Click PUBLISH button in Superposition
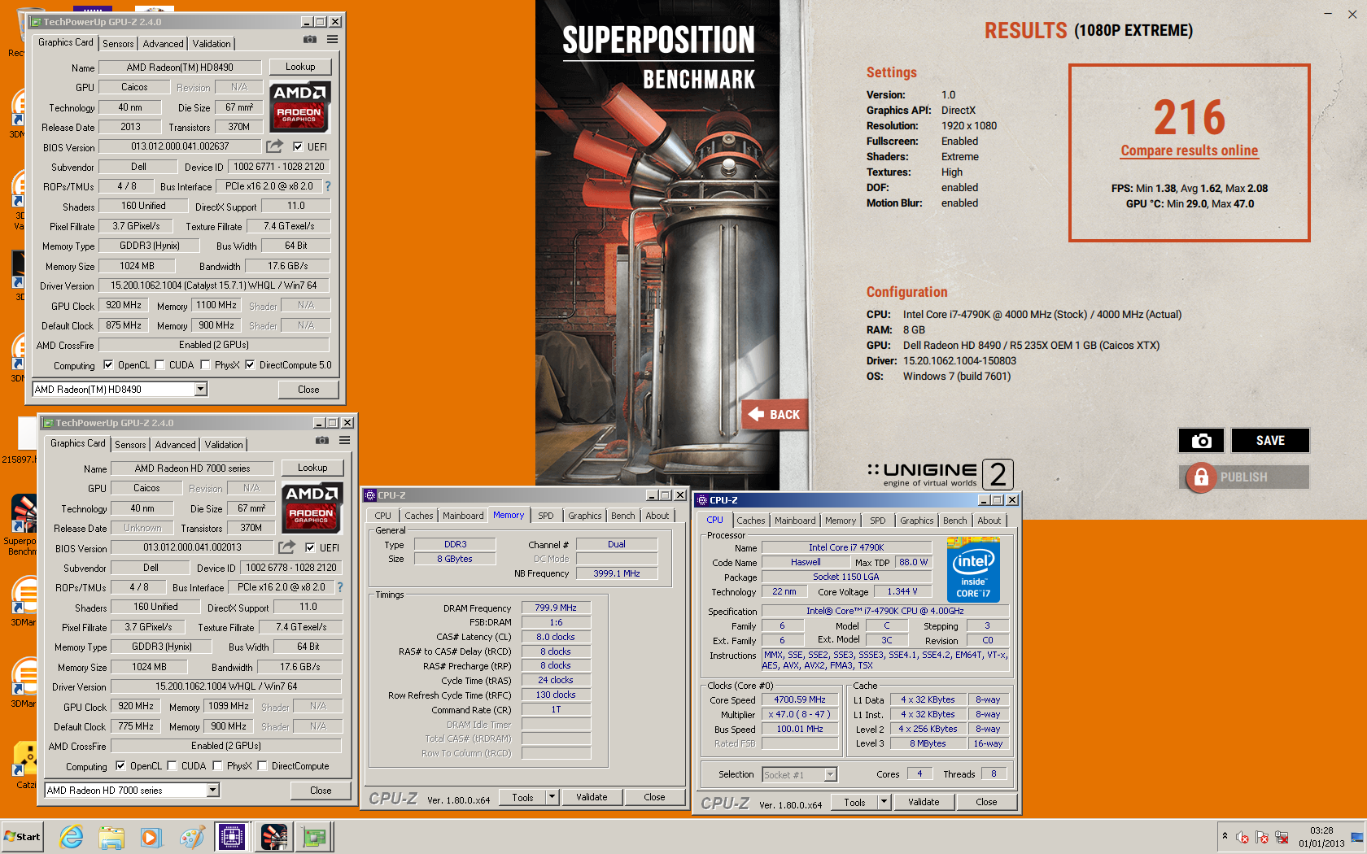Image resolution: width=1367 pixels, height=854 pixels. [1243, 477]
